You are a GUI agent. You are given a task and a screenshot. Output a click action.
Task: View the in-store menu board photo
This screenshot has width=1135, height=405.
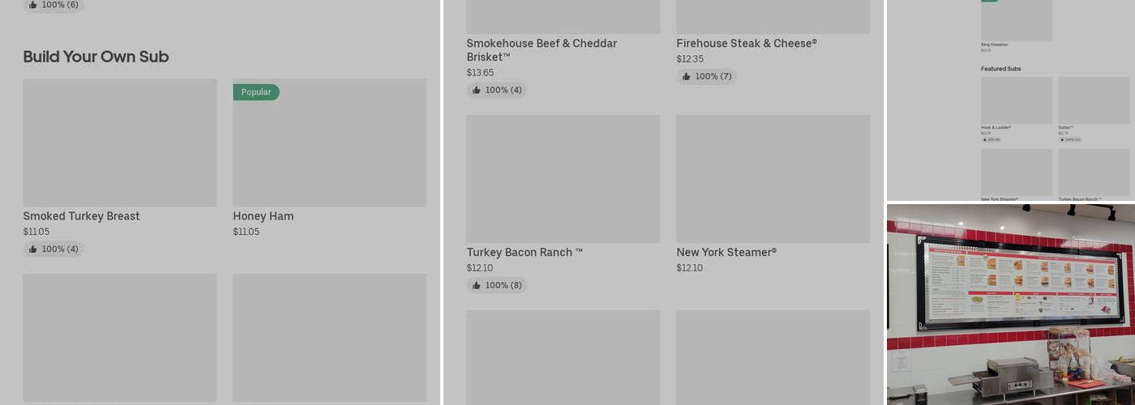click(1011, 304)
